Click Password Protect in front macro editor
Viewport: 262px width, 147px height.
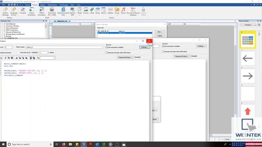tap(125, 57)
